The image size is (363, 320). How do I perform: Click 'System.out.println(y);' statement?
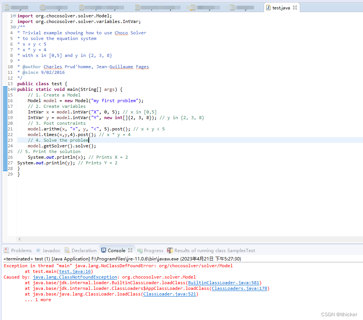(x=46, y=163)
